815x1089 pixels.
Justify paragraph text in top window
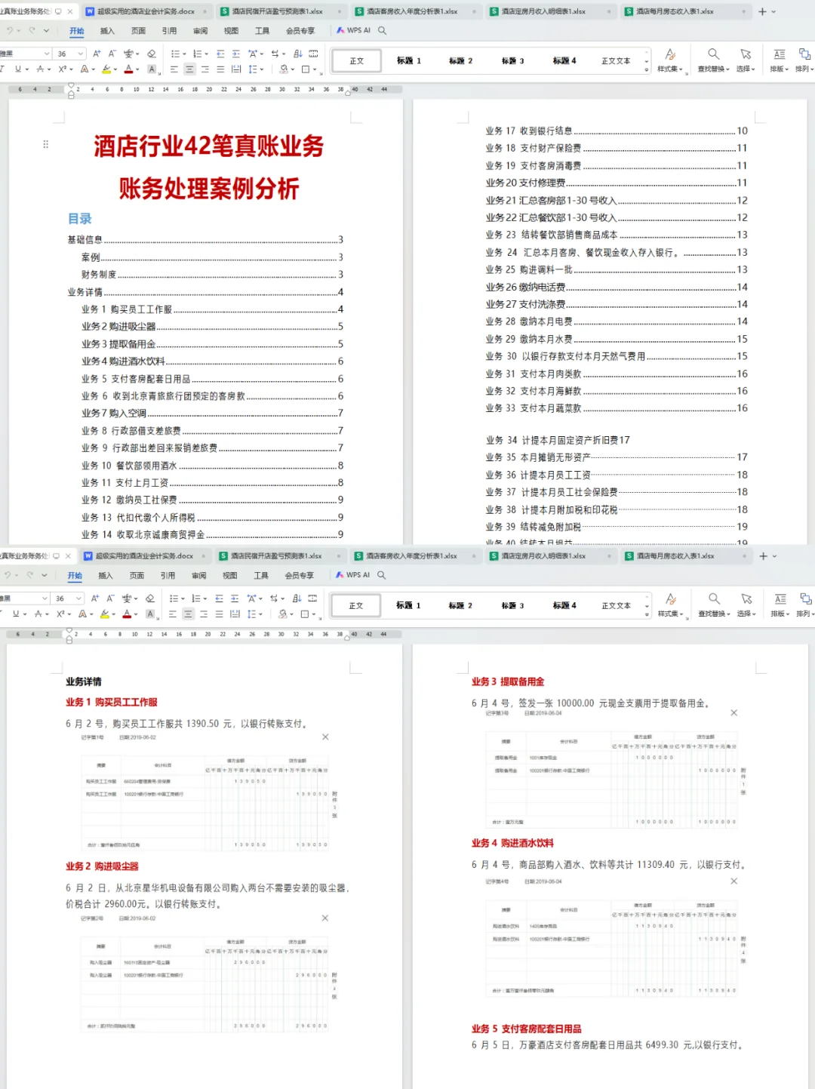(x=220, y=69)
